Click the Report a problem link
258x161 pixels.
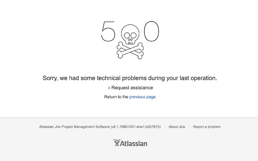[x=207, y=127]
